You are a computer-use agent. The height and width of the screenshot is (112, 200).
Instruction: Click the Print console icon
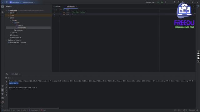6,93
